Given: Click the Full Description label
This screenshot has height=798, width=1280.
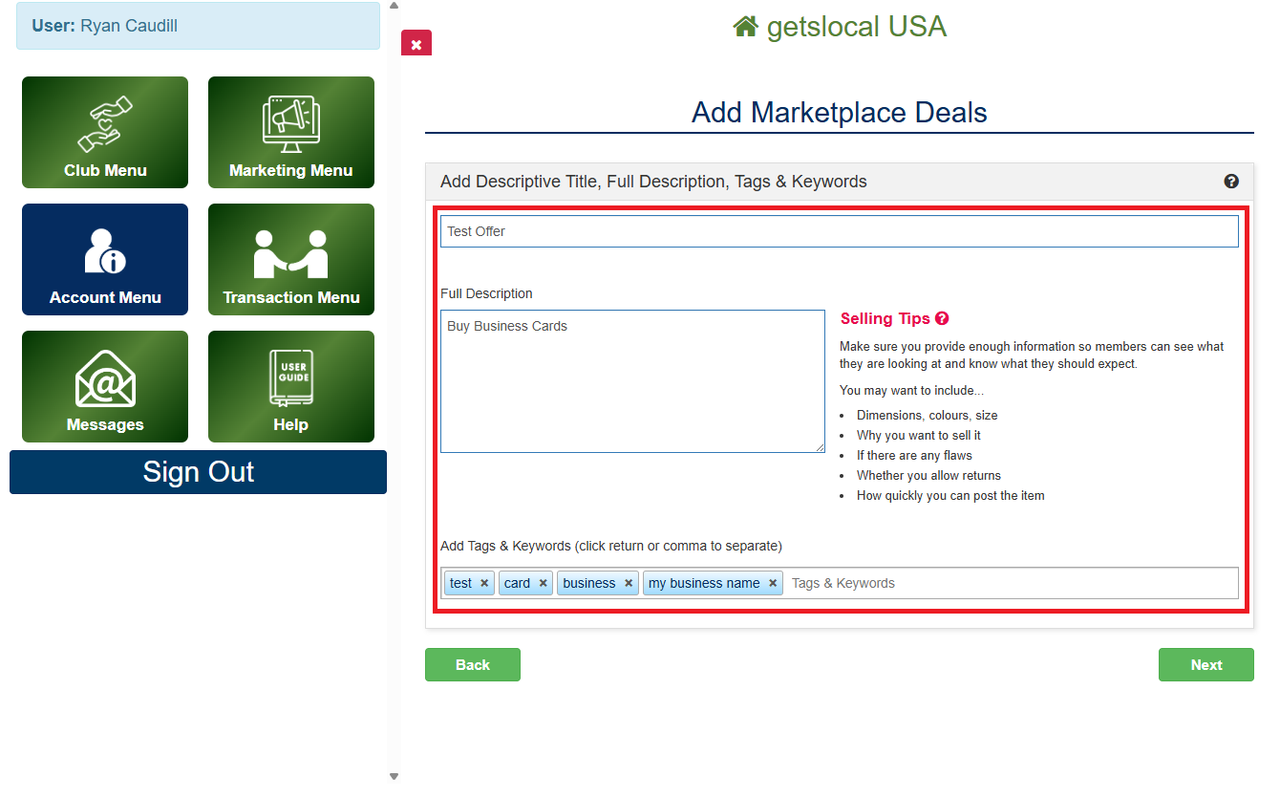Looking at the screenshot, I should 486,293.
